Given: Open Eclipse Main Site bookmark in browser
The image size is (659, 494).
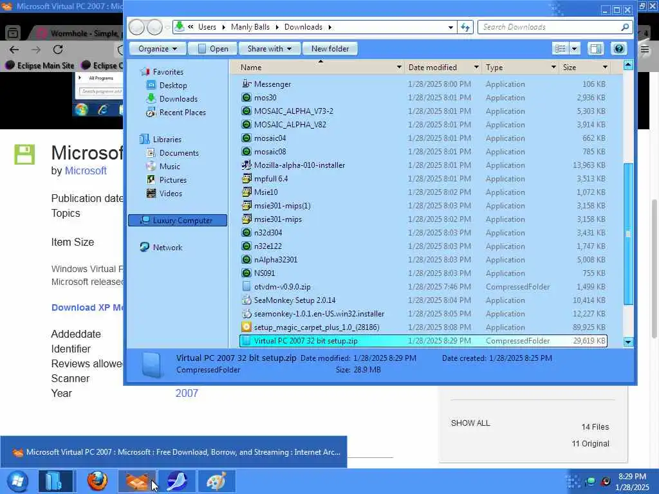Looking at the screenshot, I should pos(40,65).
